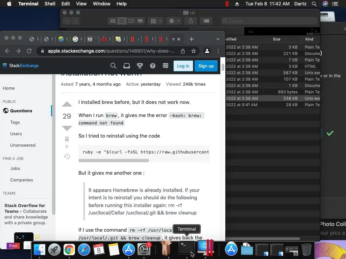This screenshot has height=259, width=346.
Task: Click the Finder search field
Action: tap(269, 21)
